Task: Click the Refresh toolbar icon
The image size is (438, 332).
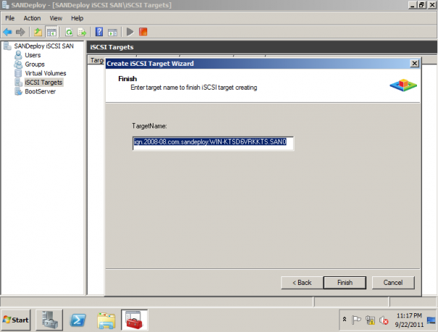Action: tap(69, 32)
